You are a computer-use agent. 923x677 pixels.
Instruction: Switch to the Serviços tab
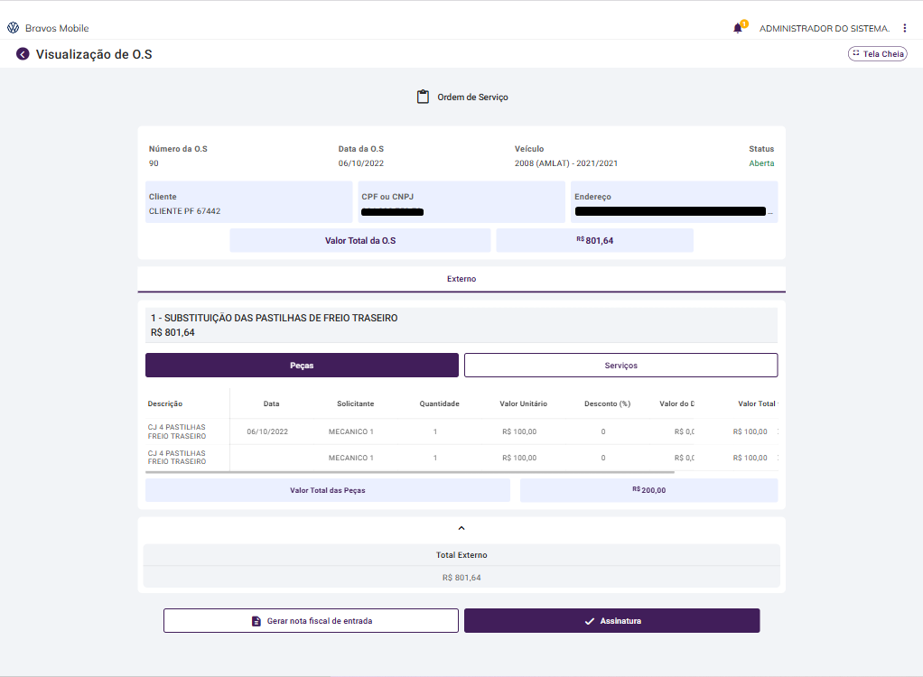click(620, 365)
